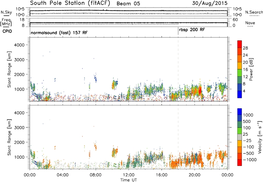The image size is (263, 182).
Task: Click the 'N.Search' legend label
Action: pos(254,12)
